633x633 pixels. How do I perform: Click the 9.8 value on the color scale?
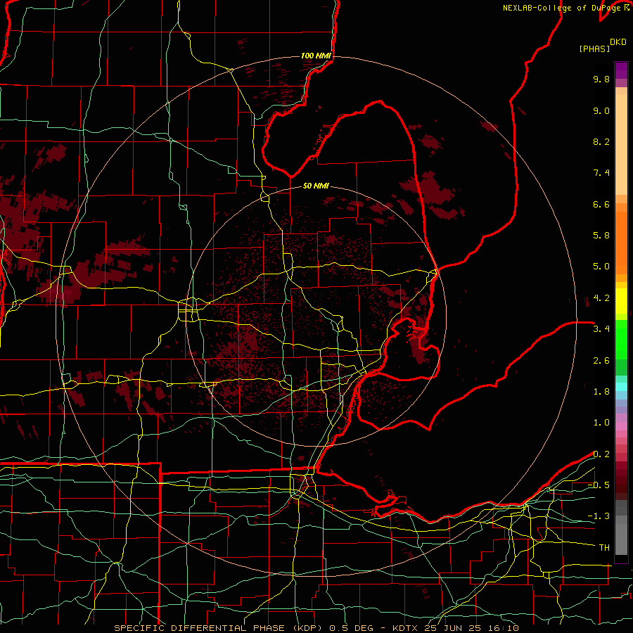pyautogui.click(x=601, y=79)
